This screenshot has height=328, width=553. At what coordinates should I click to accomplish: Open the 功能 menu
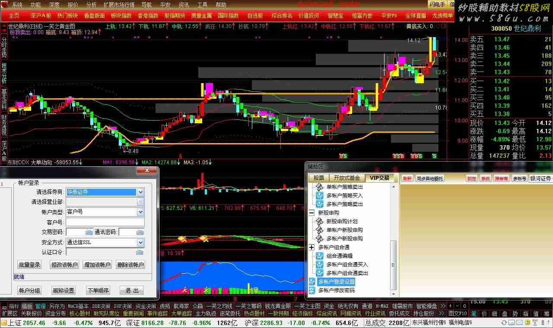[36, 5]
